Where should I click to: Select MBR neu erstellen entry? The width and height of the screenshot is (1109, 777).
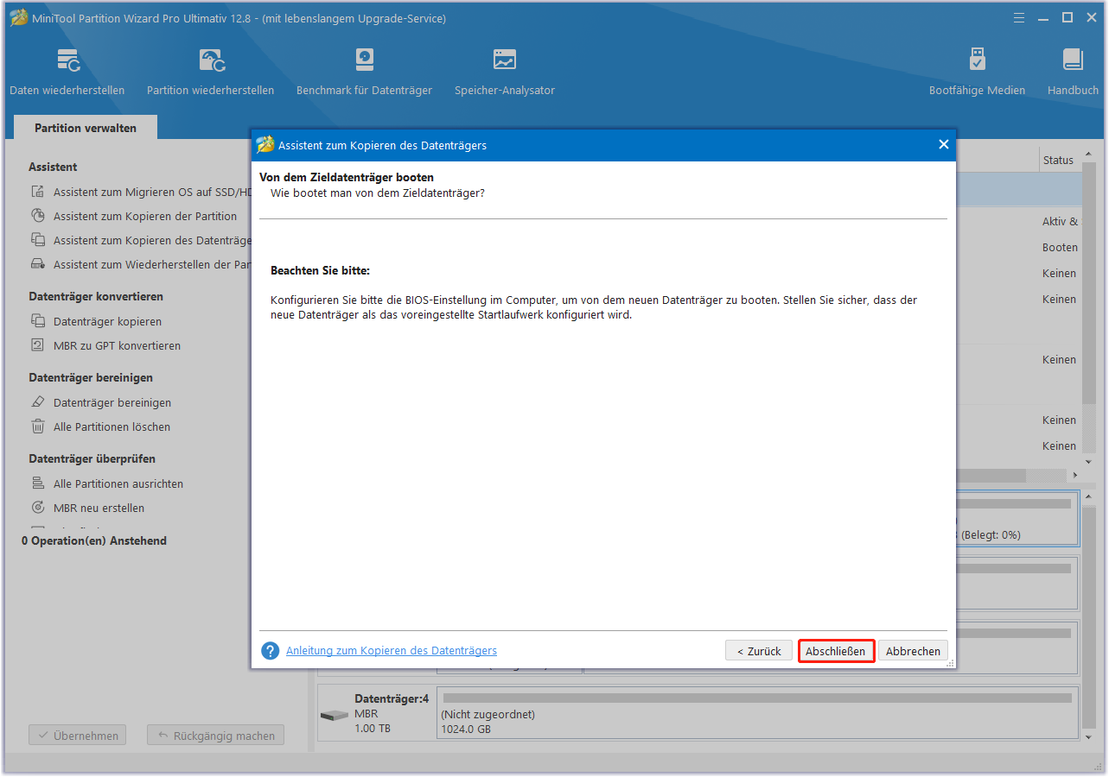(99, 508)
